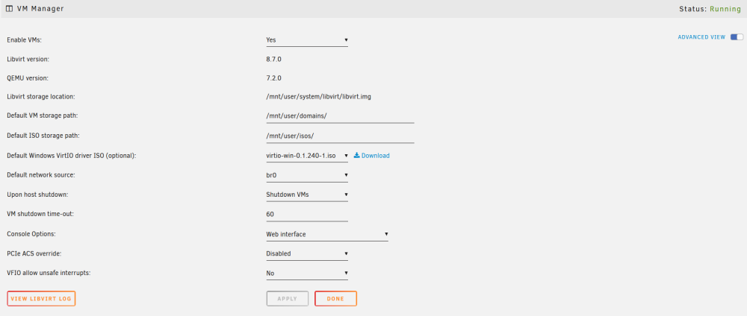
Task: Click the Libvirt version label
Action: 28,60
